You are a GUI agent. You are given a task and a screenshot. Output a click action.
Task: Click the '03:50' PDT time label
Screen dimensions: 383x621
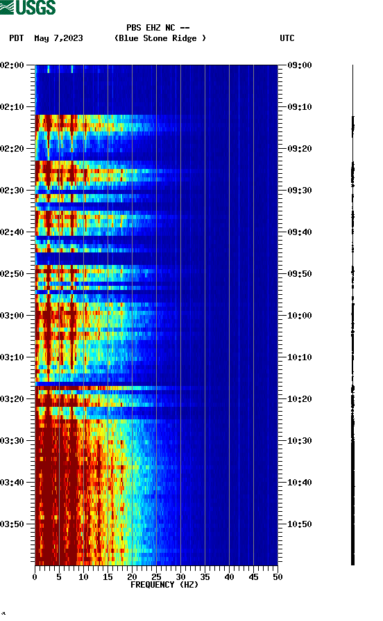pos(12,524)
